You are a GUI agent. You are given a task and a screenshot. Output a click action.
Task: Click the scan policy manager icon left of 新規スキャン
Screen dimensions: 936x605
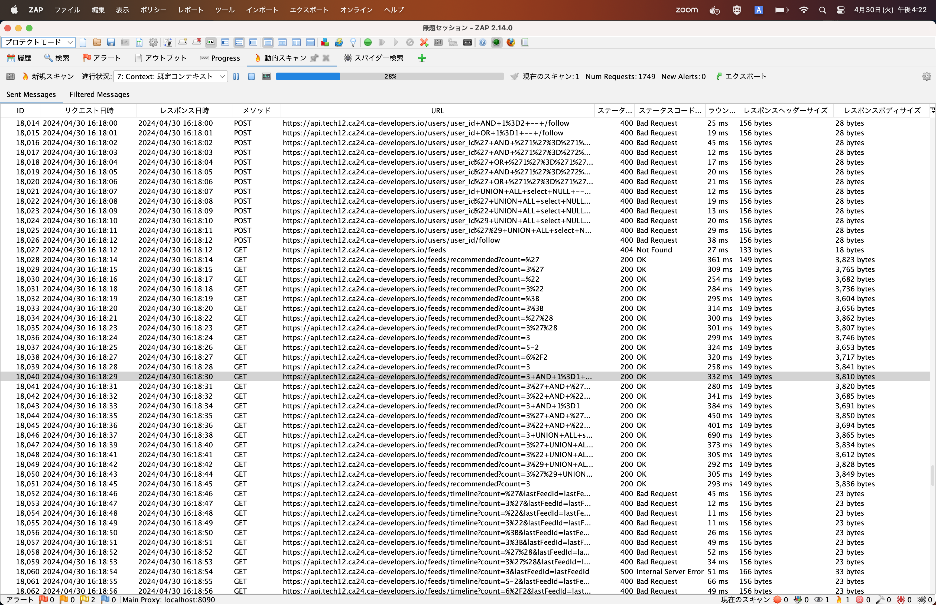[11, 77]
